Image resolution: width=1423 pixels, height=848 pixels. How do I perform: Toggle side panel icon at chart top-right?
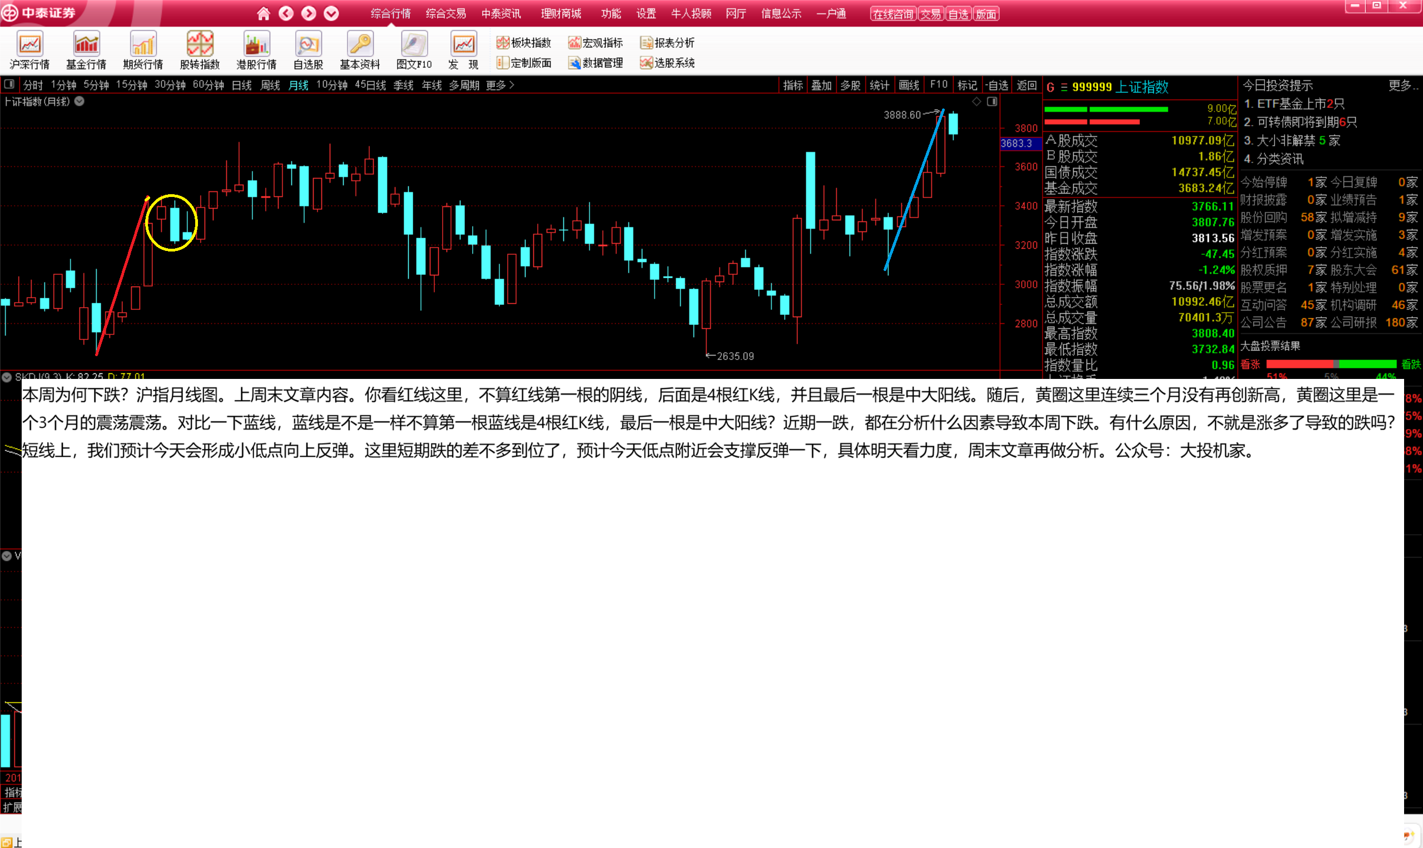point(993,102)
